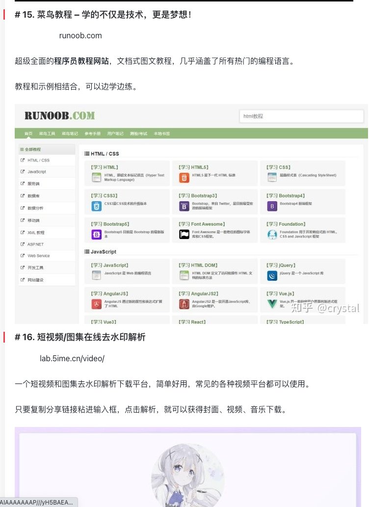Click heading # 15. 菜鸟教程
Image resolution: width=370 pixels, height=507 pixels.
[x=103, y=15]
